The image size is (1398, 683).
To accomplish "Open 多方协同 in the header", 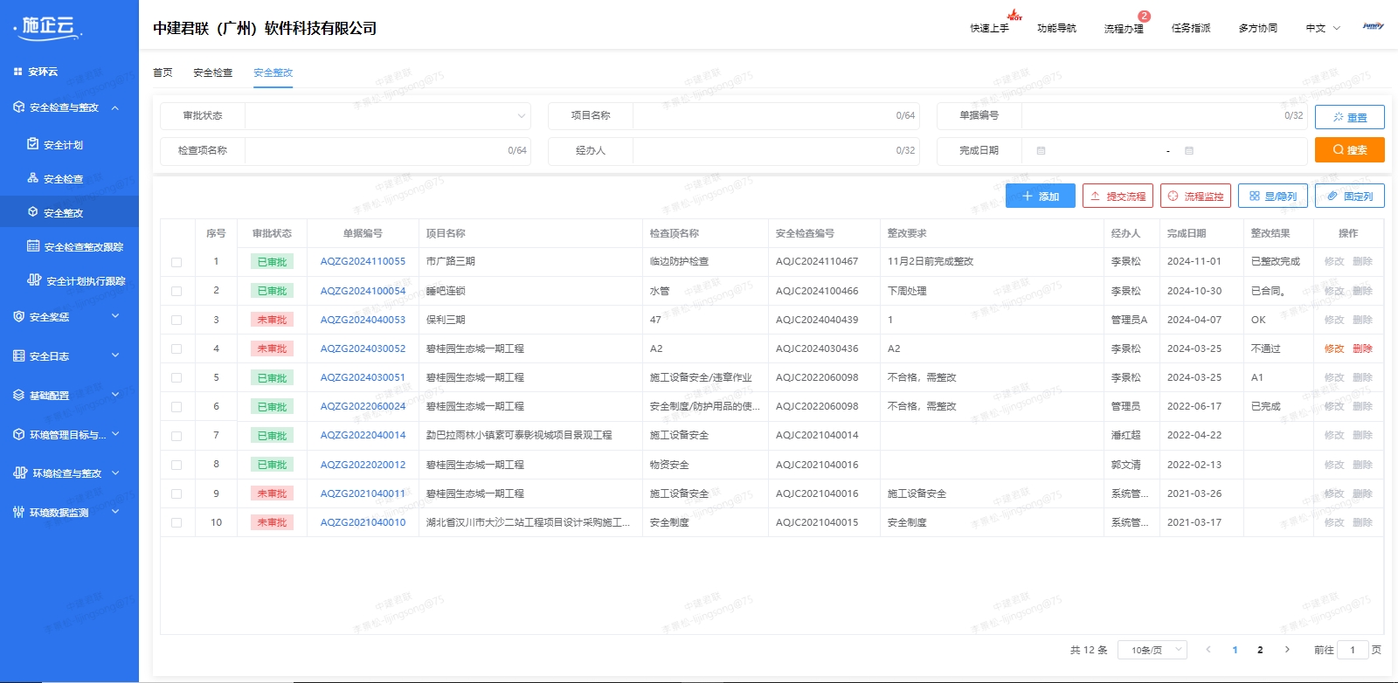I will click(x=1258, y=28).
